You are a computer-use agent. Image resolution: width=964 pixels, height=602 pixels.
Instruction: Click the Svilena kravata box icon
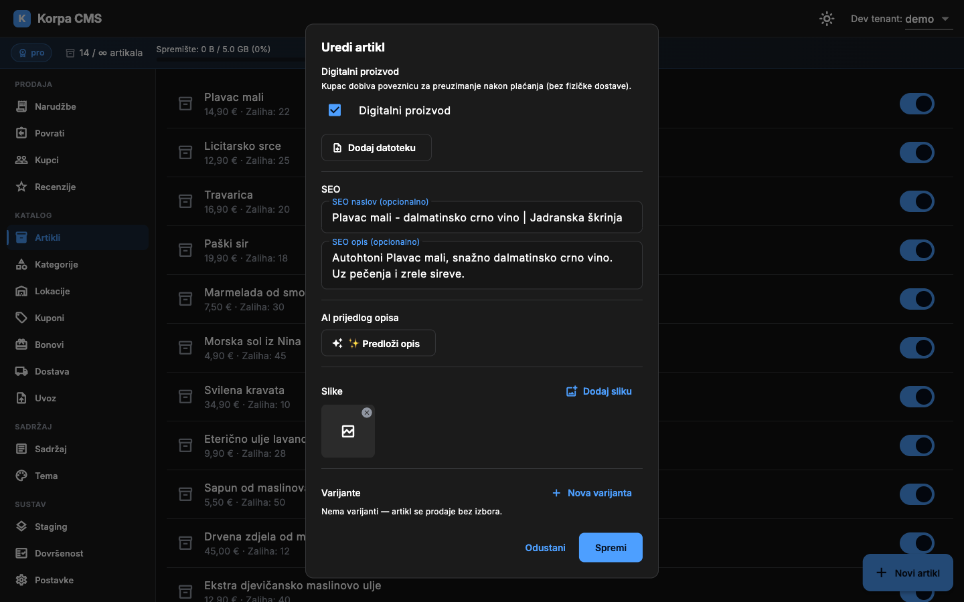185,397
